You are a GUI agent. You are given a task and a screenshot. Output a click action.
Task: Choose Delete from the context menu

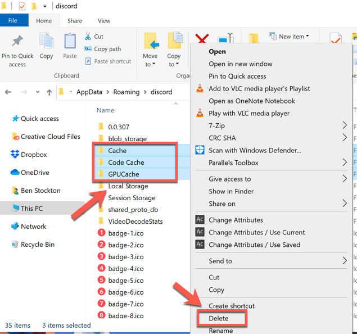218,318
